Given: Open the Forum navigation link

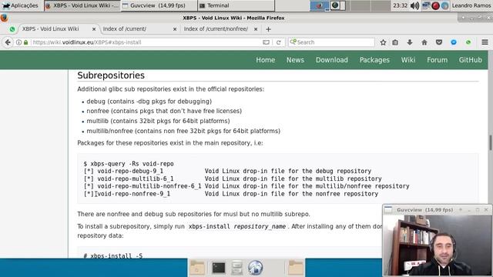Looking at the screenshot, I should point(437,60).
